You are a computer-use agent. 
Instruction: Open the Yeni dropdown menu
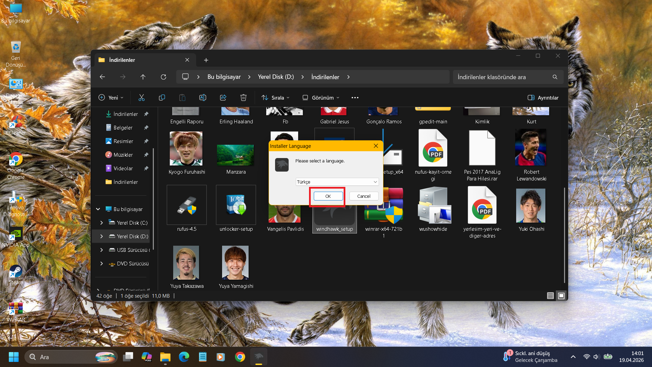111,98
